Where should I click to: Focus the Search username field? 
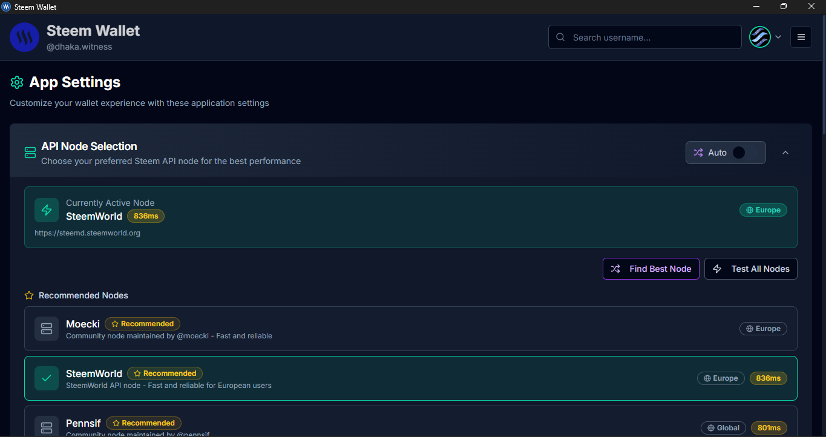[x=645, y=37]
